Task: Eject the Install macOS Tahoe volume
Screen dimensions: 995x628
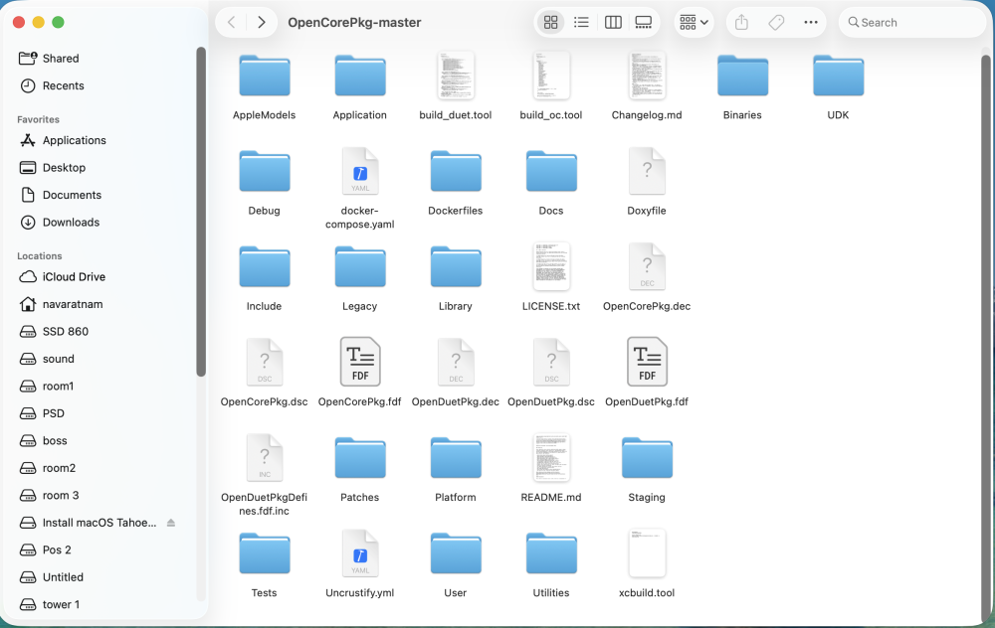Action: (x=171, y=523)
